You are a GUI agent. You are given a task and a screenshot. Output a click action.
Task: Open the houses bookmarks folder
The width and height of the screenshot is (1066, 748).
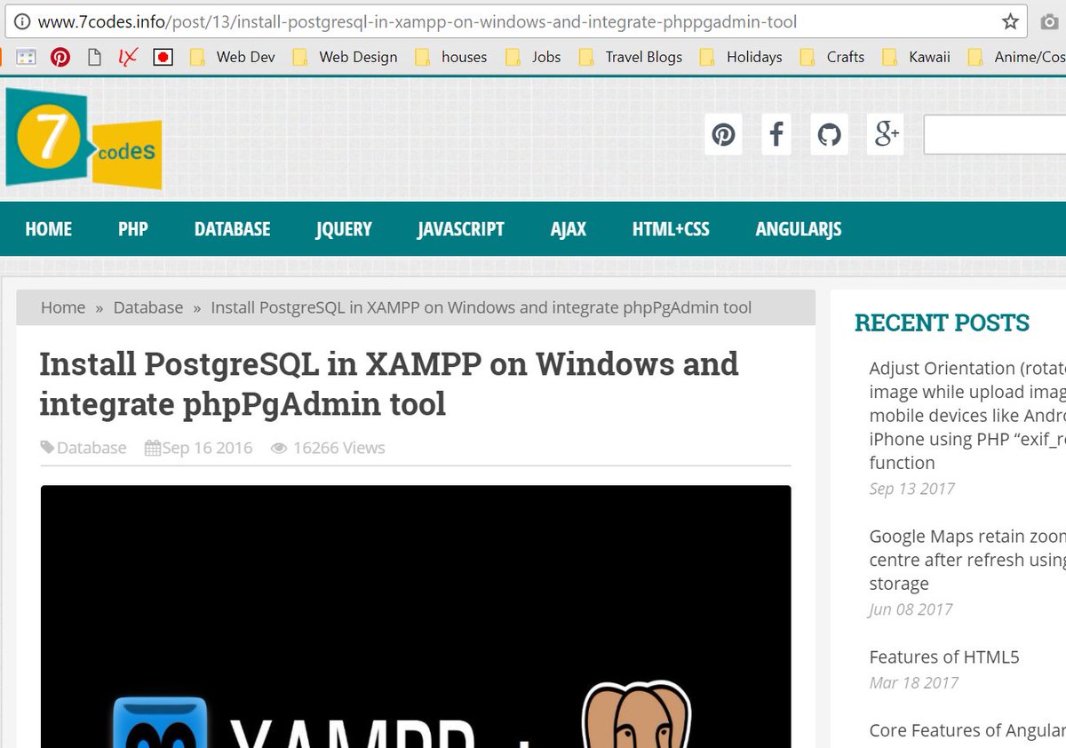pyautogui.click(x=451, y=57)
